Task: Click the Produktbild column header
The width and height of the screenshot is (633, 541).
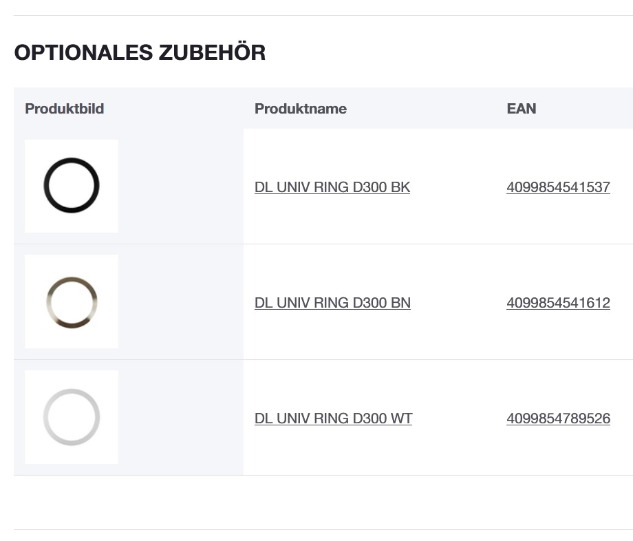Action: [x=65, y=109]
